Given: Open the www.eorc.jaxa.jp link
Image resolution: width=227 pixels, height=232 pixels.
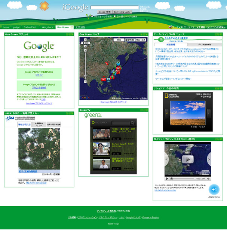Looking at the screenshot, I should tap(36, 183).
